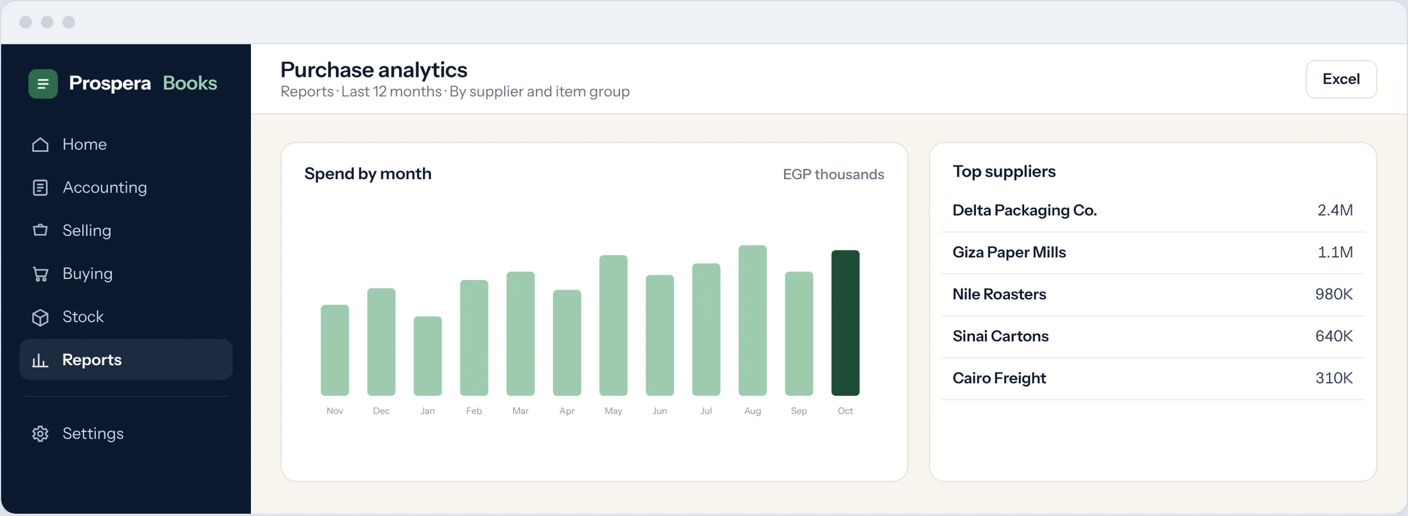Image resolution: width=1408 pixels, height=516 pixels.
Task: Select the Reports sidebar item
Action: pos(126,359)
